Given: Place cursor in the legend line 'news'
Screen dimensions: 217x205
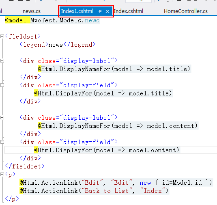Looking at the screenshot, I should point(56,45).
